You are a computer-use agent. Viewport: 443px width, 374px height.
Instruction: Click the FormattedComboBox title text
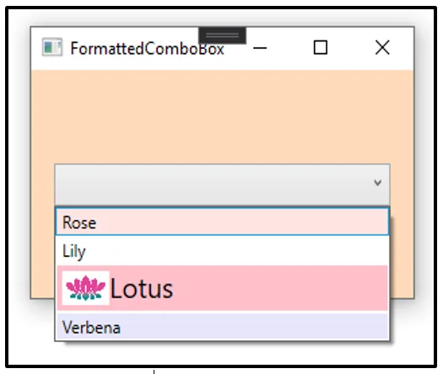pyautogui.click(x=147, y=48)
